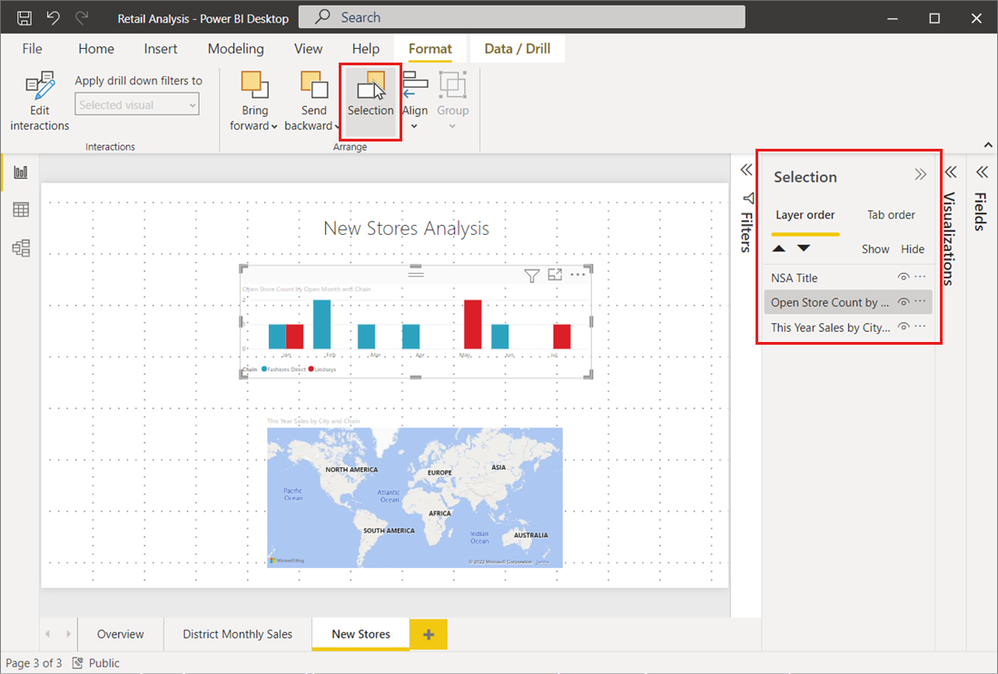Move layer up with the up arrow

click(778, 249)
